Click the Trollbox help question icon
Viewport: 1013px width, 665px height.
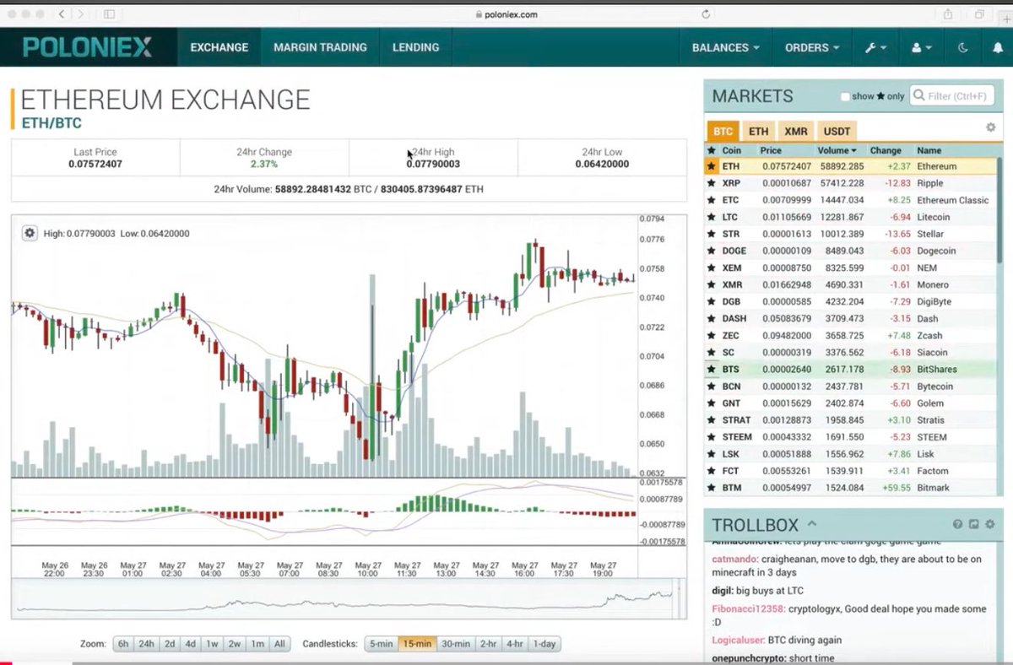click(957, 524)
